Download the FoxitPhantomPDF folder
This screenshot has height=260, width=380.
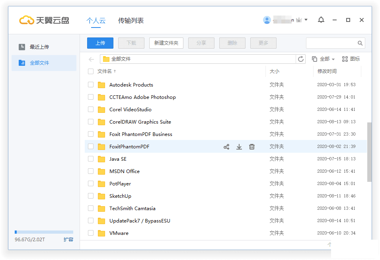tap(239, 147)
